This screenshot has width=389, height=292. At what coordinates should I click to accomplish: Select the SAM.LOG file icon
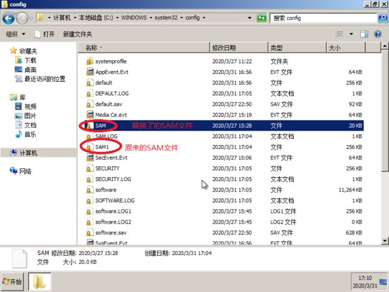(90, 136)
